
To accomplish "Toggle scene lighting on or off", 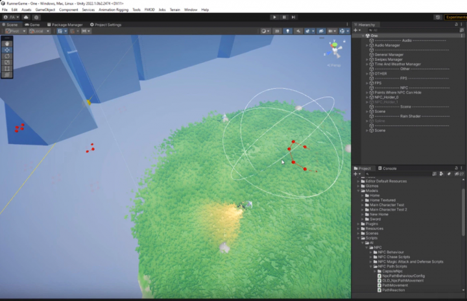I will click(x=287, y=31).
